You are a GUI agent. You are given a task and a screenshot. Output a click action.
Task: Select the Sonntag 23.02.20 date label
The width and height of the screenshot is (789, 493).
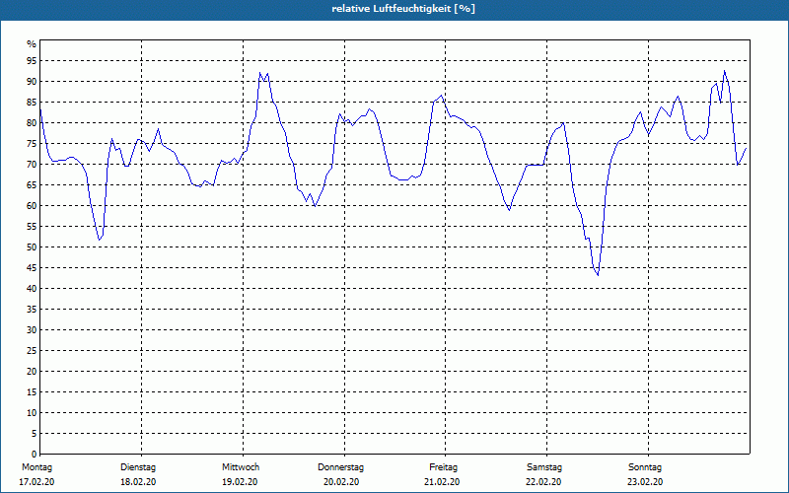645,474
